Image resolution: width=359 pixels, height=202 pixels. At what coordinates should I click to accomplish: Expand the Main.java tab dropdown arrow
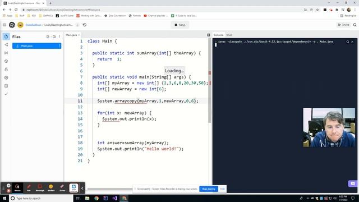tap(79, 35)
